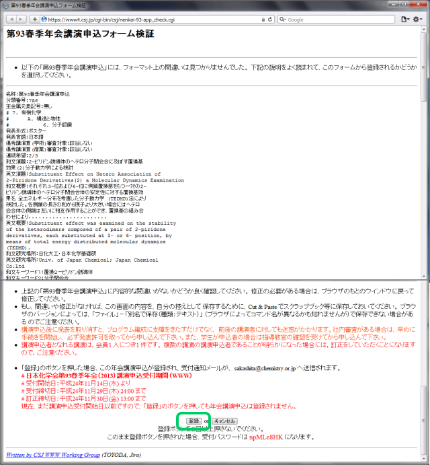
Task: Click the upper frame scroll-up arrow
Action: coord(425,30)
